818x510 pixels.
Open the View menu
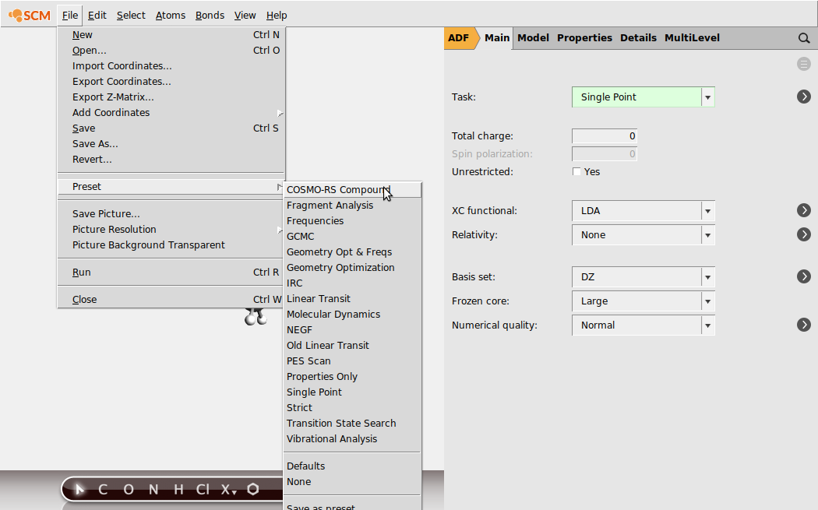click(245, 16)
